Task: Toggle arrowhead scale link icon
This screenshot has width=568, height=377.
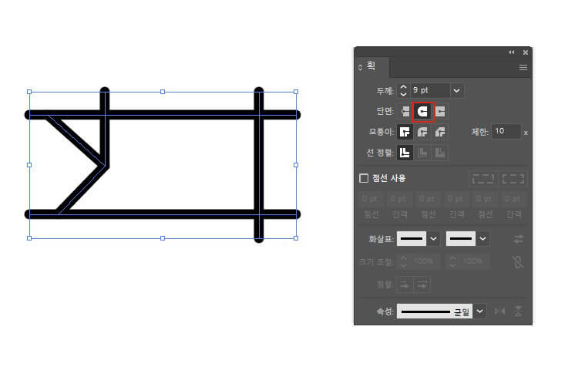Action: click(518, 261)
